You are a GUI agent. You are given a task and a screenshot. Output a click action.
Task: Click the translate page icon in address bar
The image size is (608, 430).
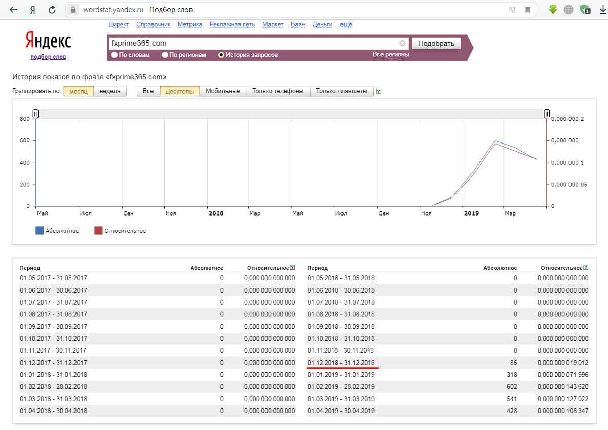(x=512, y=10)
